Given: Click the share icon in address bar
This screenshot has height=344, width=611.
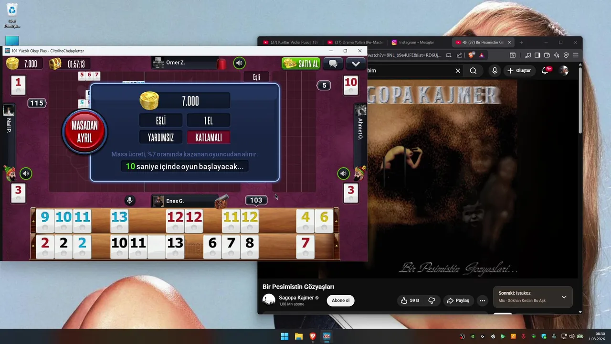Looking at the screenshot, I should coord(459,55).
